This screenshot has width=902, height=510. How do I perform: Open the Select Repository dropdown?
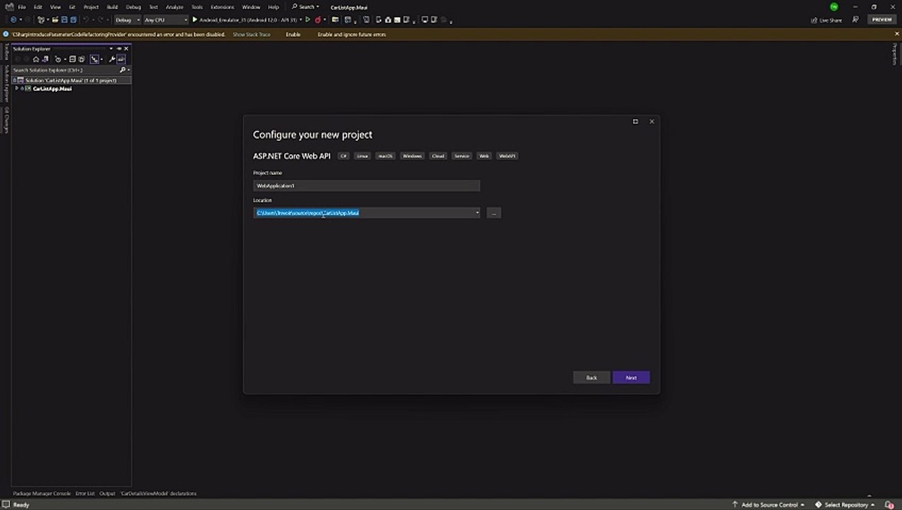(845, 504)
